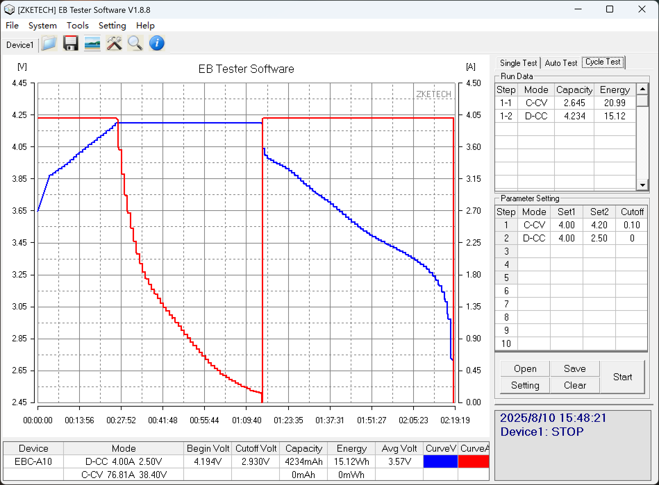The height and width of the screenshot is (485, 659).
Task: Click the magnifier search icon
Action: (x=135, y=44)
